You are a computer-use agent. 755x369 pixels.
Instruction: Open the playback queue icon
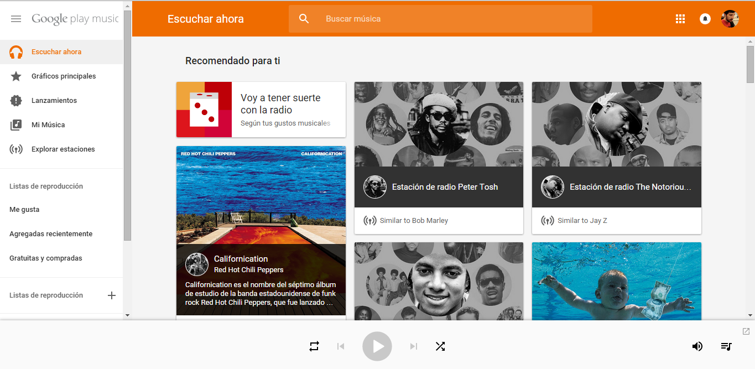726,346
